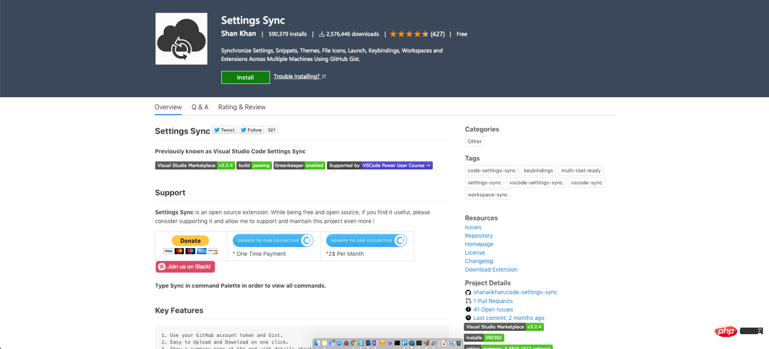Select the keybindings tag
The image size is (769, 349).
coord(538,171)
